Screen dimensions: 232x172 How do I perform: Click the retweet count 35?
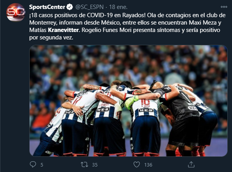point(95,165)
